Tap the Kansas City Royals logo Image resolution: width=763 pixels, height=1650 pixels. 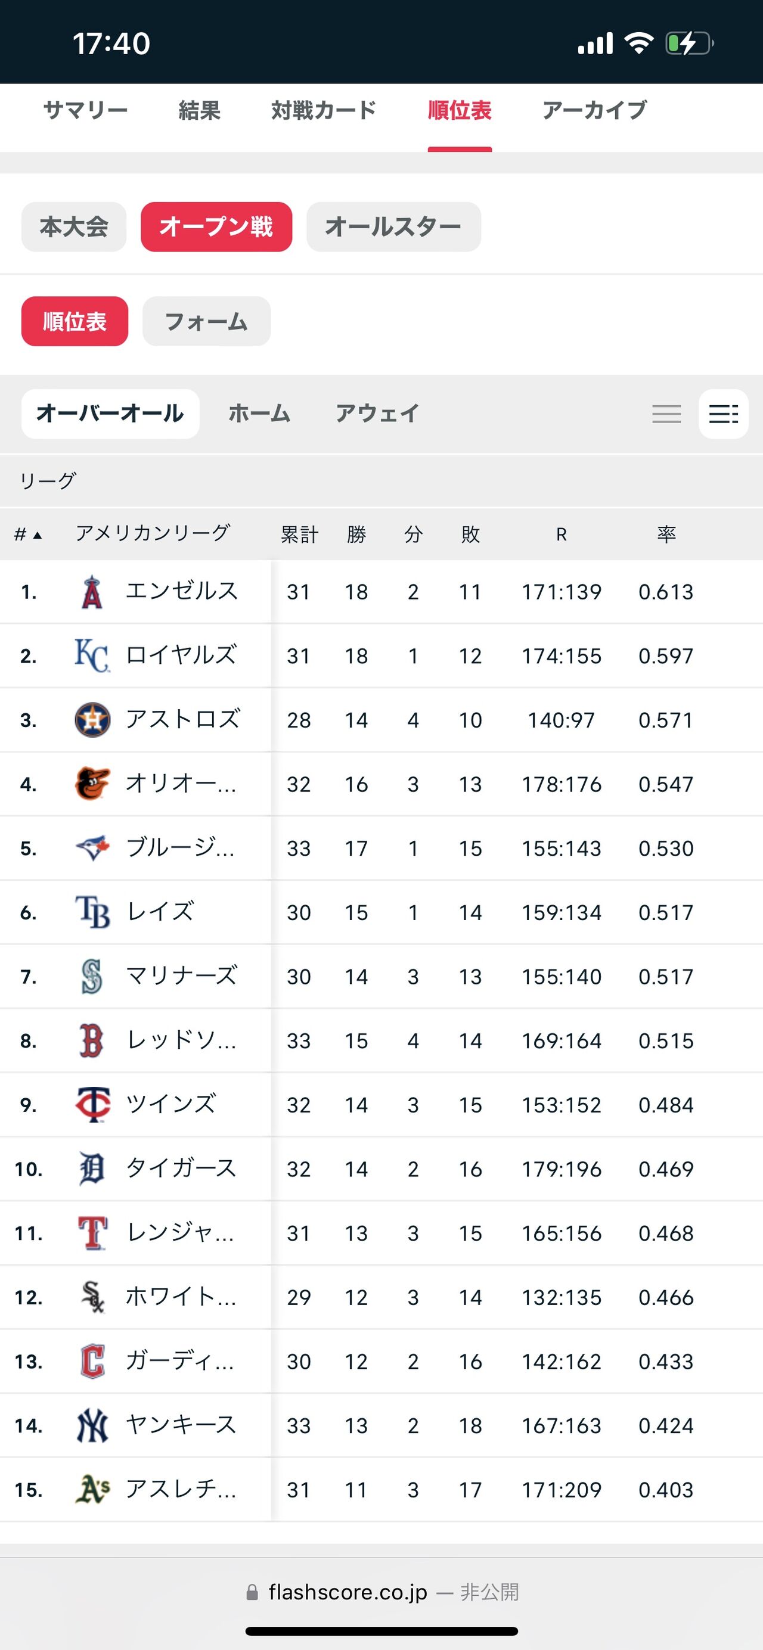92,656
